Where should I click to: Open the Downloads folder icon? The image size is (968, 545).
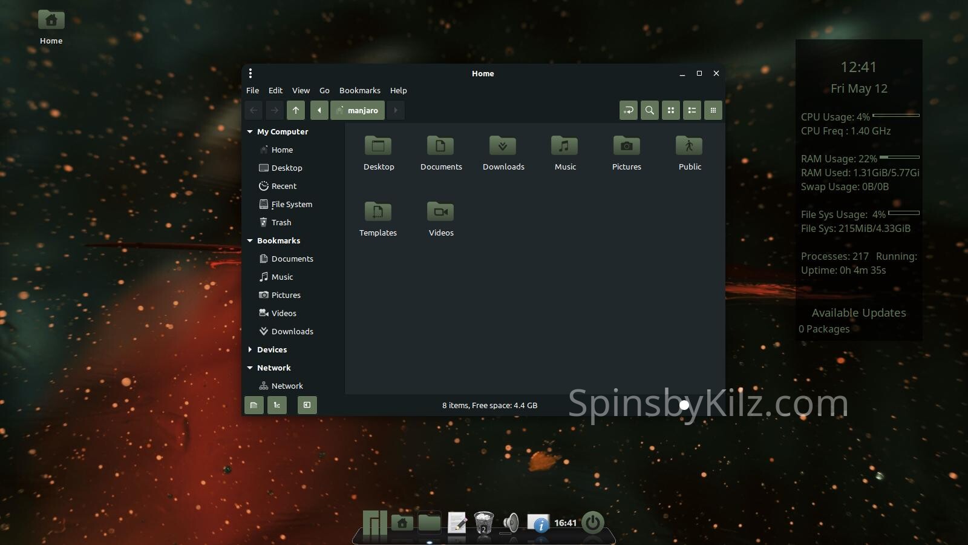(503, 147)
